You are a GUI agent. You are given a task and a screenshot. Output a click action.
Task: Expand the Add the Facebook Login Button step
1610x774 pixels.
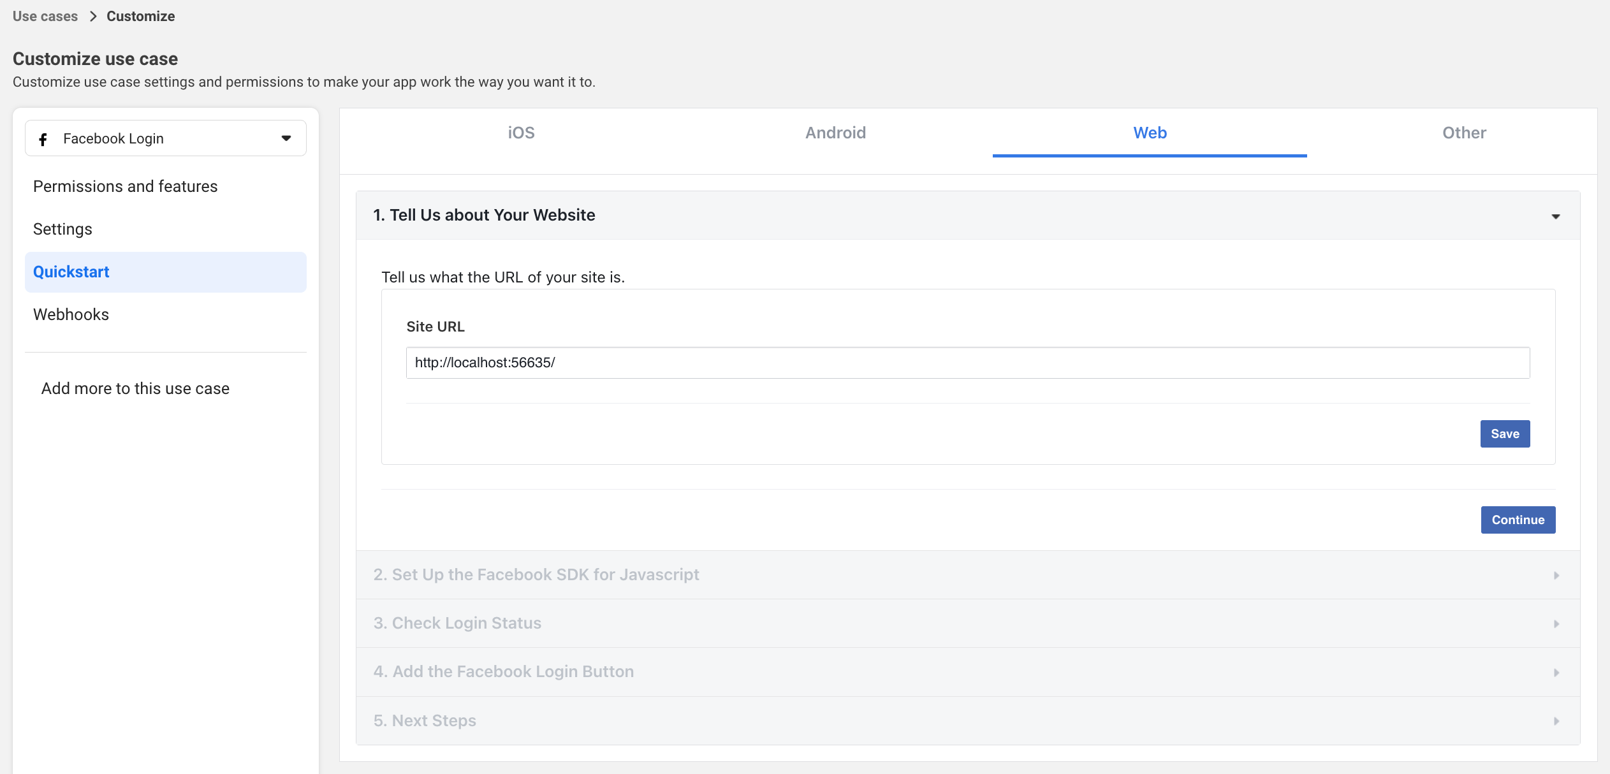click(1556, 672)
